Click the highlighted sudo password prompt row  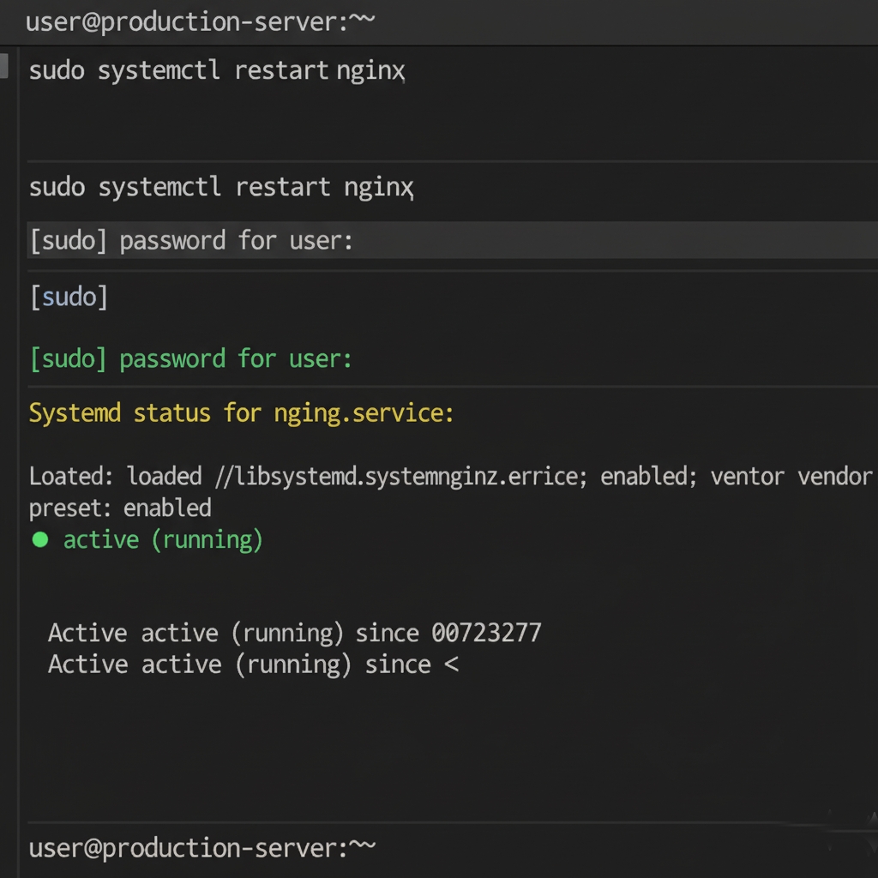(193, 240)
